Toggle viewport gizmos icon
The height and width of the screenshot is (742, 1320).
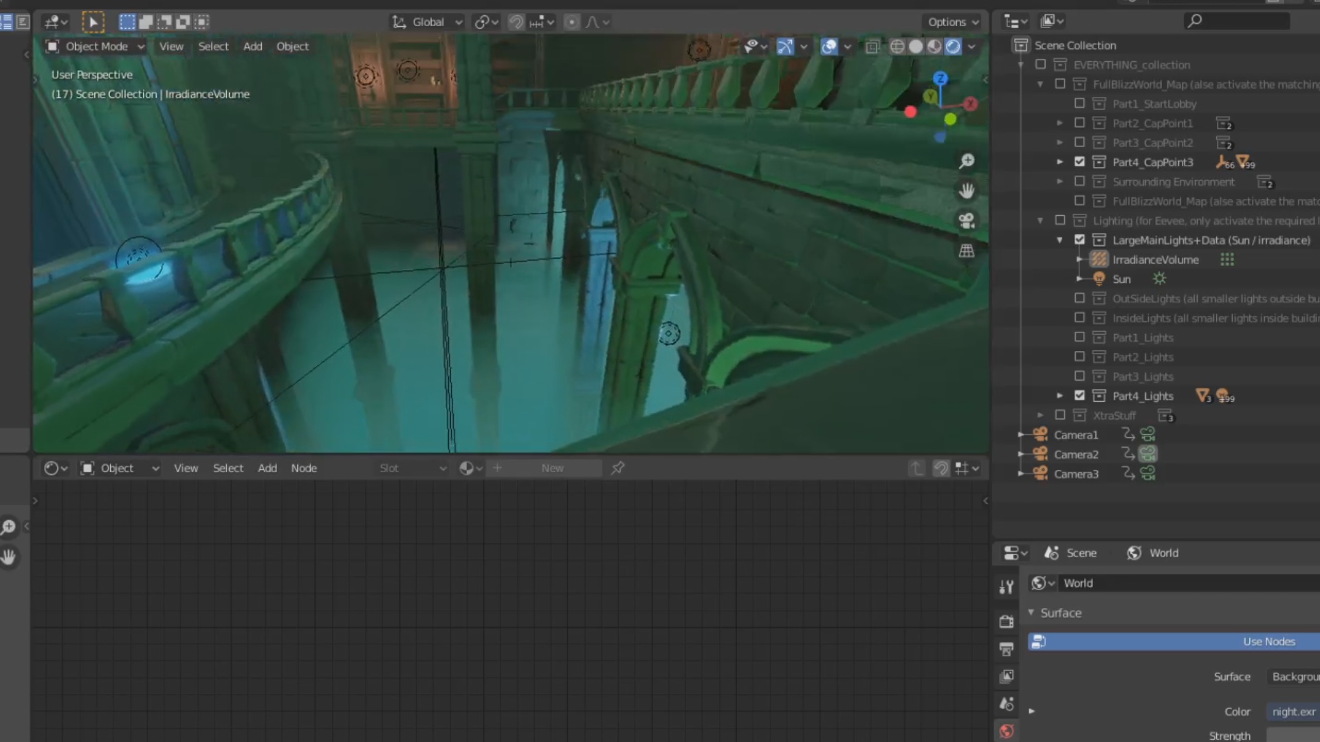tap(784, 46)
